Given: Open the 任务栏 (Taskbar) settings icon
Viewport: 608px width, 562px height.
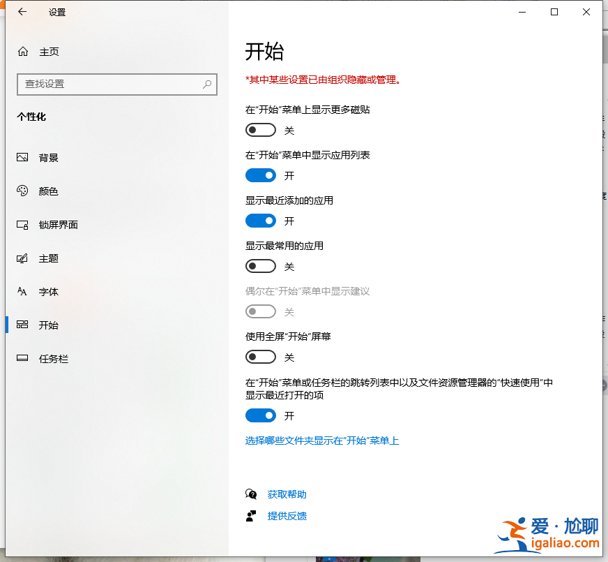Looking at the screenshot, I should click(x=24, y=358).
